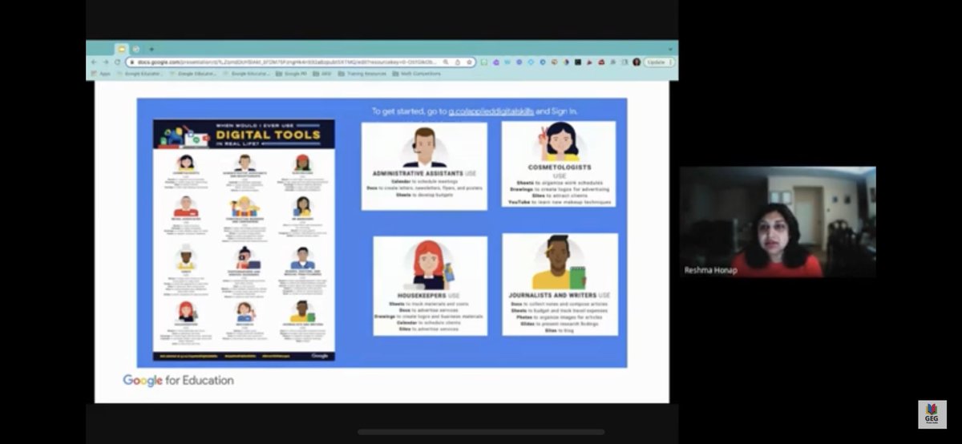Bookmark the page with the star icon
962x444 pixels.
(x=469, y=62)
